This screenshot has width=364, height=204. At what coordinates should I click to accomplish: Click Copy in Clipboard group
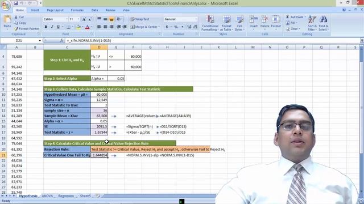click(20, 23)
